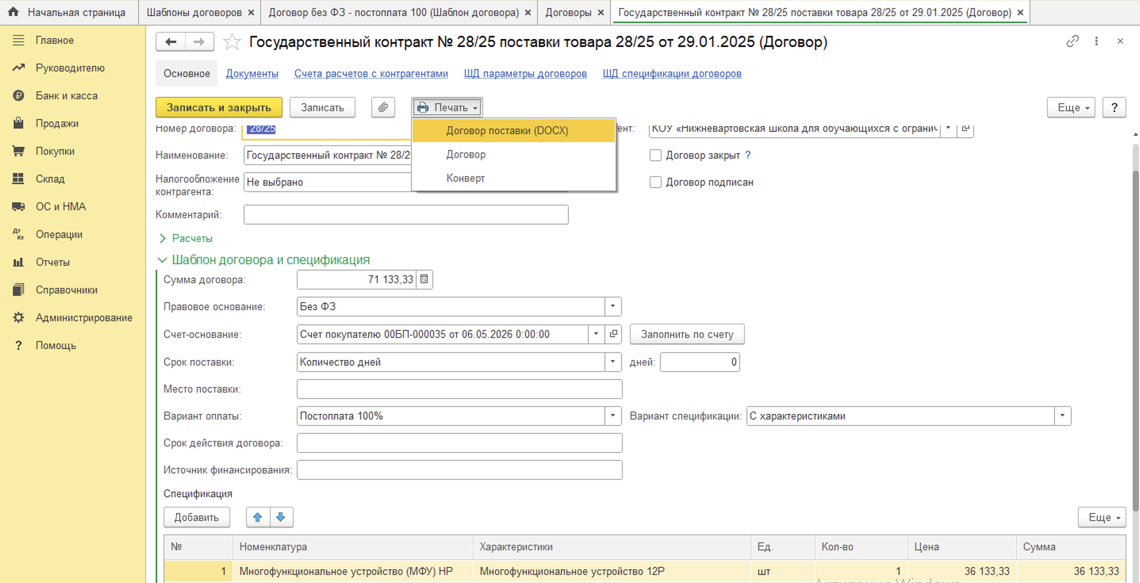
Task: Click the Отчеты bar chart icon
Action: 18,262
